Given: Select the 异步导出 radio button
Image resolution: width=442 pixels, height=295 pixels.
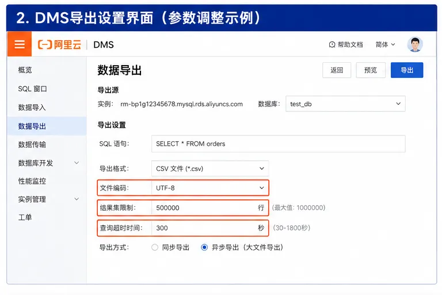Looking at the screenshot, I should pos(204,248).
